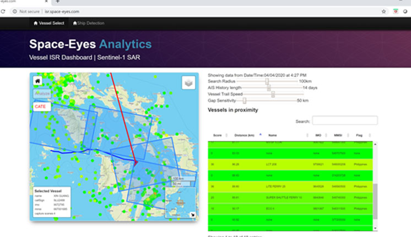
Task: Open a new browser tab
Action: pos(58,2)
